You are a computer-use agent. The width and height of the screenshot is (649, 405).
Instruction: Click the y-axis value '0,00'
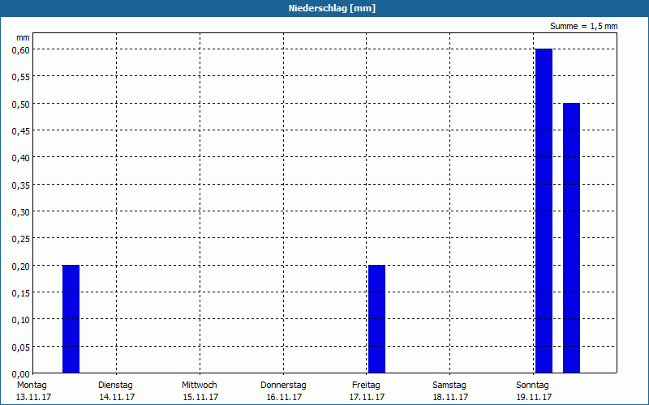click(x=21, y=374)
